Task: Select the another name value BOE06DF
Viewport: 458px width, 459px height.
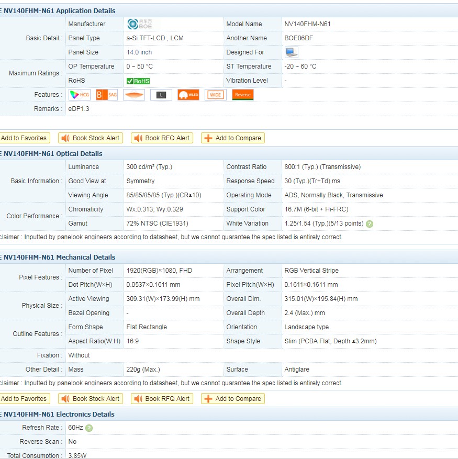Action: point(299,38)
